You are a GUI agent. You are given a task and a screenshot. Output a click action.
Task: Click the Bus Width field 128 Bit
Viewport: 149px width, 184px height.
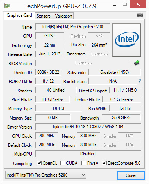[125, 108]
